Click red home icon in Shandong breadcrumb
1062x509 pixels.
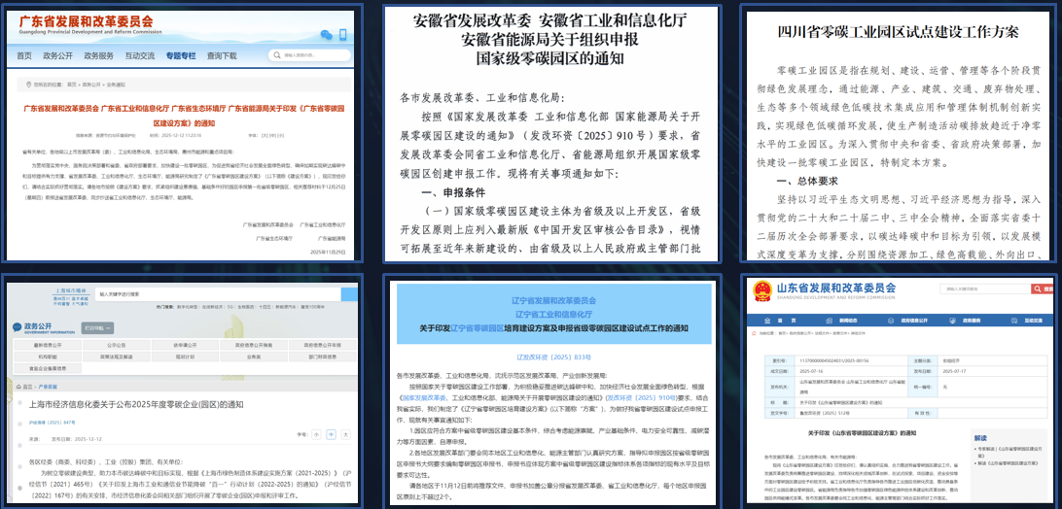click(x=754, y=333)
